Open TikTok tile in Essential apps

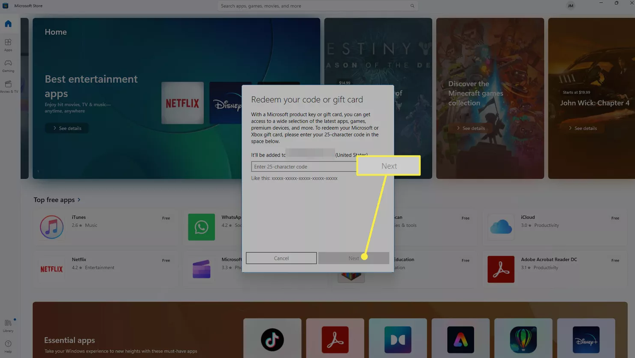point(272,339)
